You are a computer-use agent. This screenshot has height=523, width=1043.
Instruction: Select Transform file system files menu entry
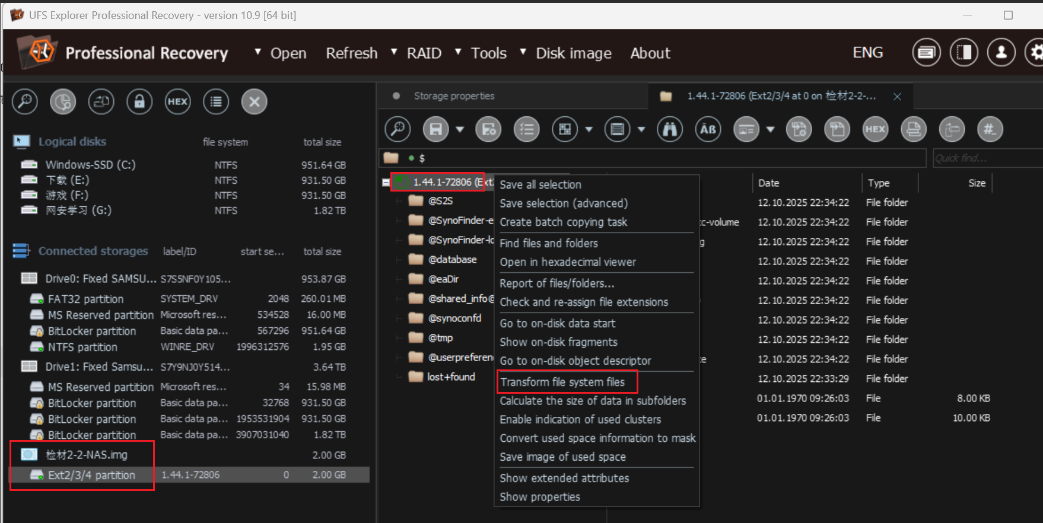pyautogui.click(x=562, y=382)
